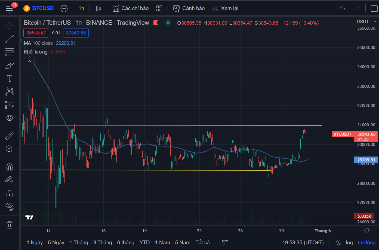This screenshot has width=379, height=250.
Task: Open the chart patterns tool
Action: click(x=10, y=91)
